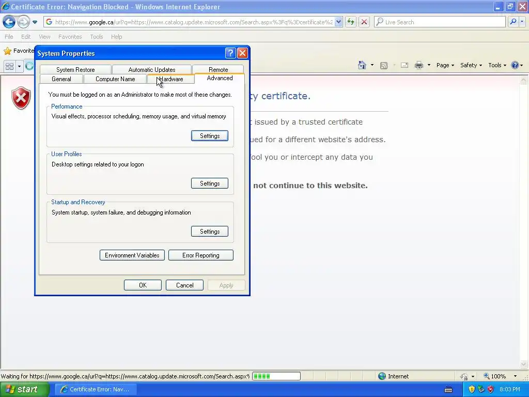Open the View menu in Internet Explorer
The width and height of the screenshot is (529, 397).
pos(44,37)
